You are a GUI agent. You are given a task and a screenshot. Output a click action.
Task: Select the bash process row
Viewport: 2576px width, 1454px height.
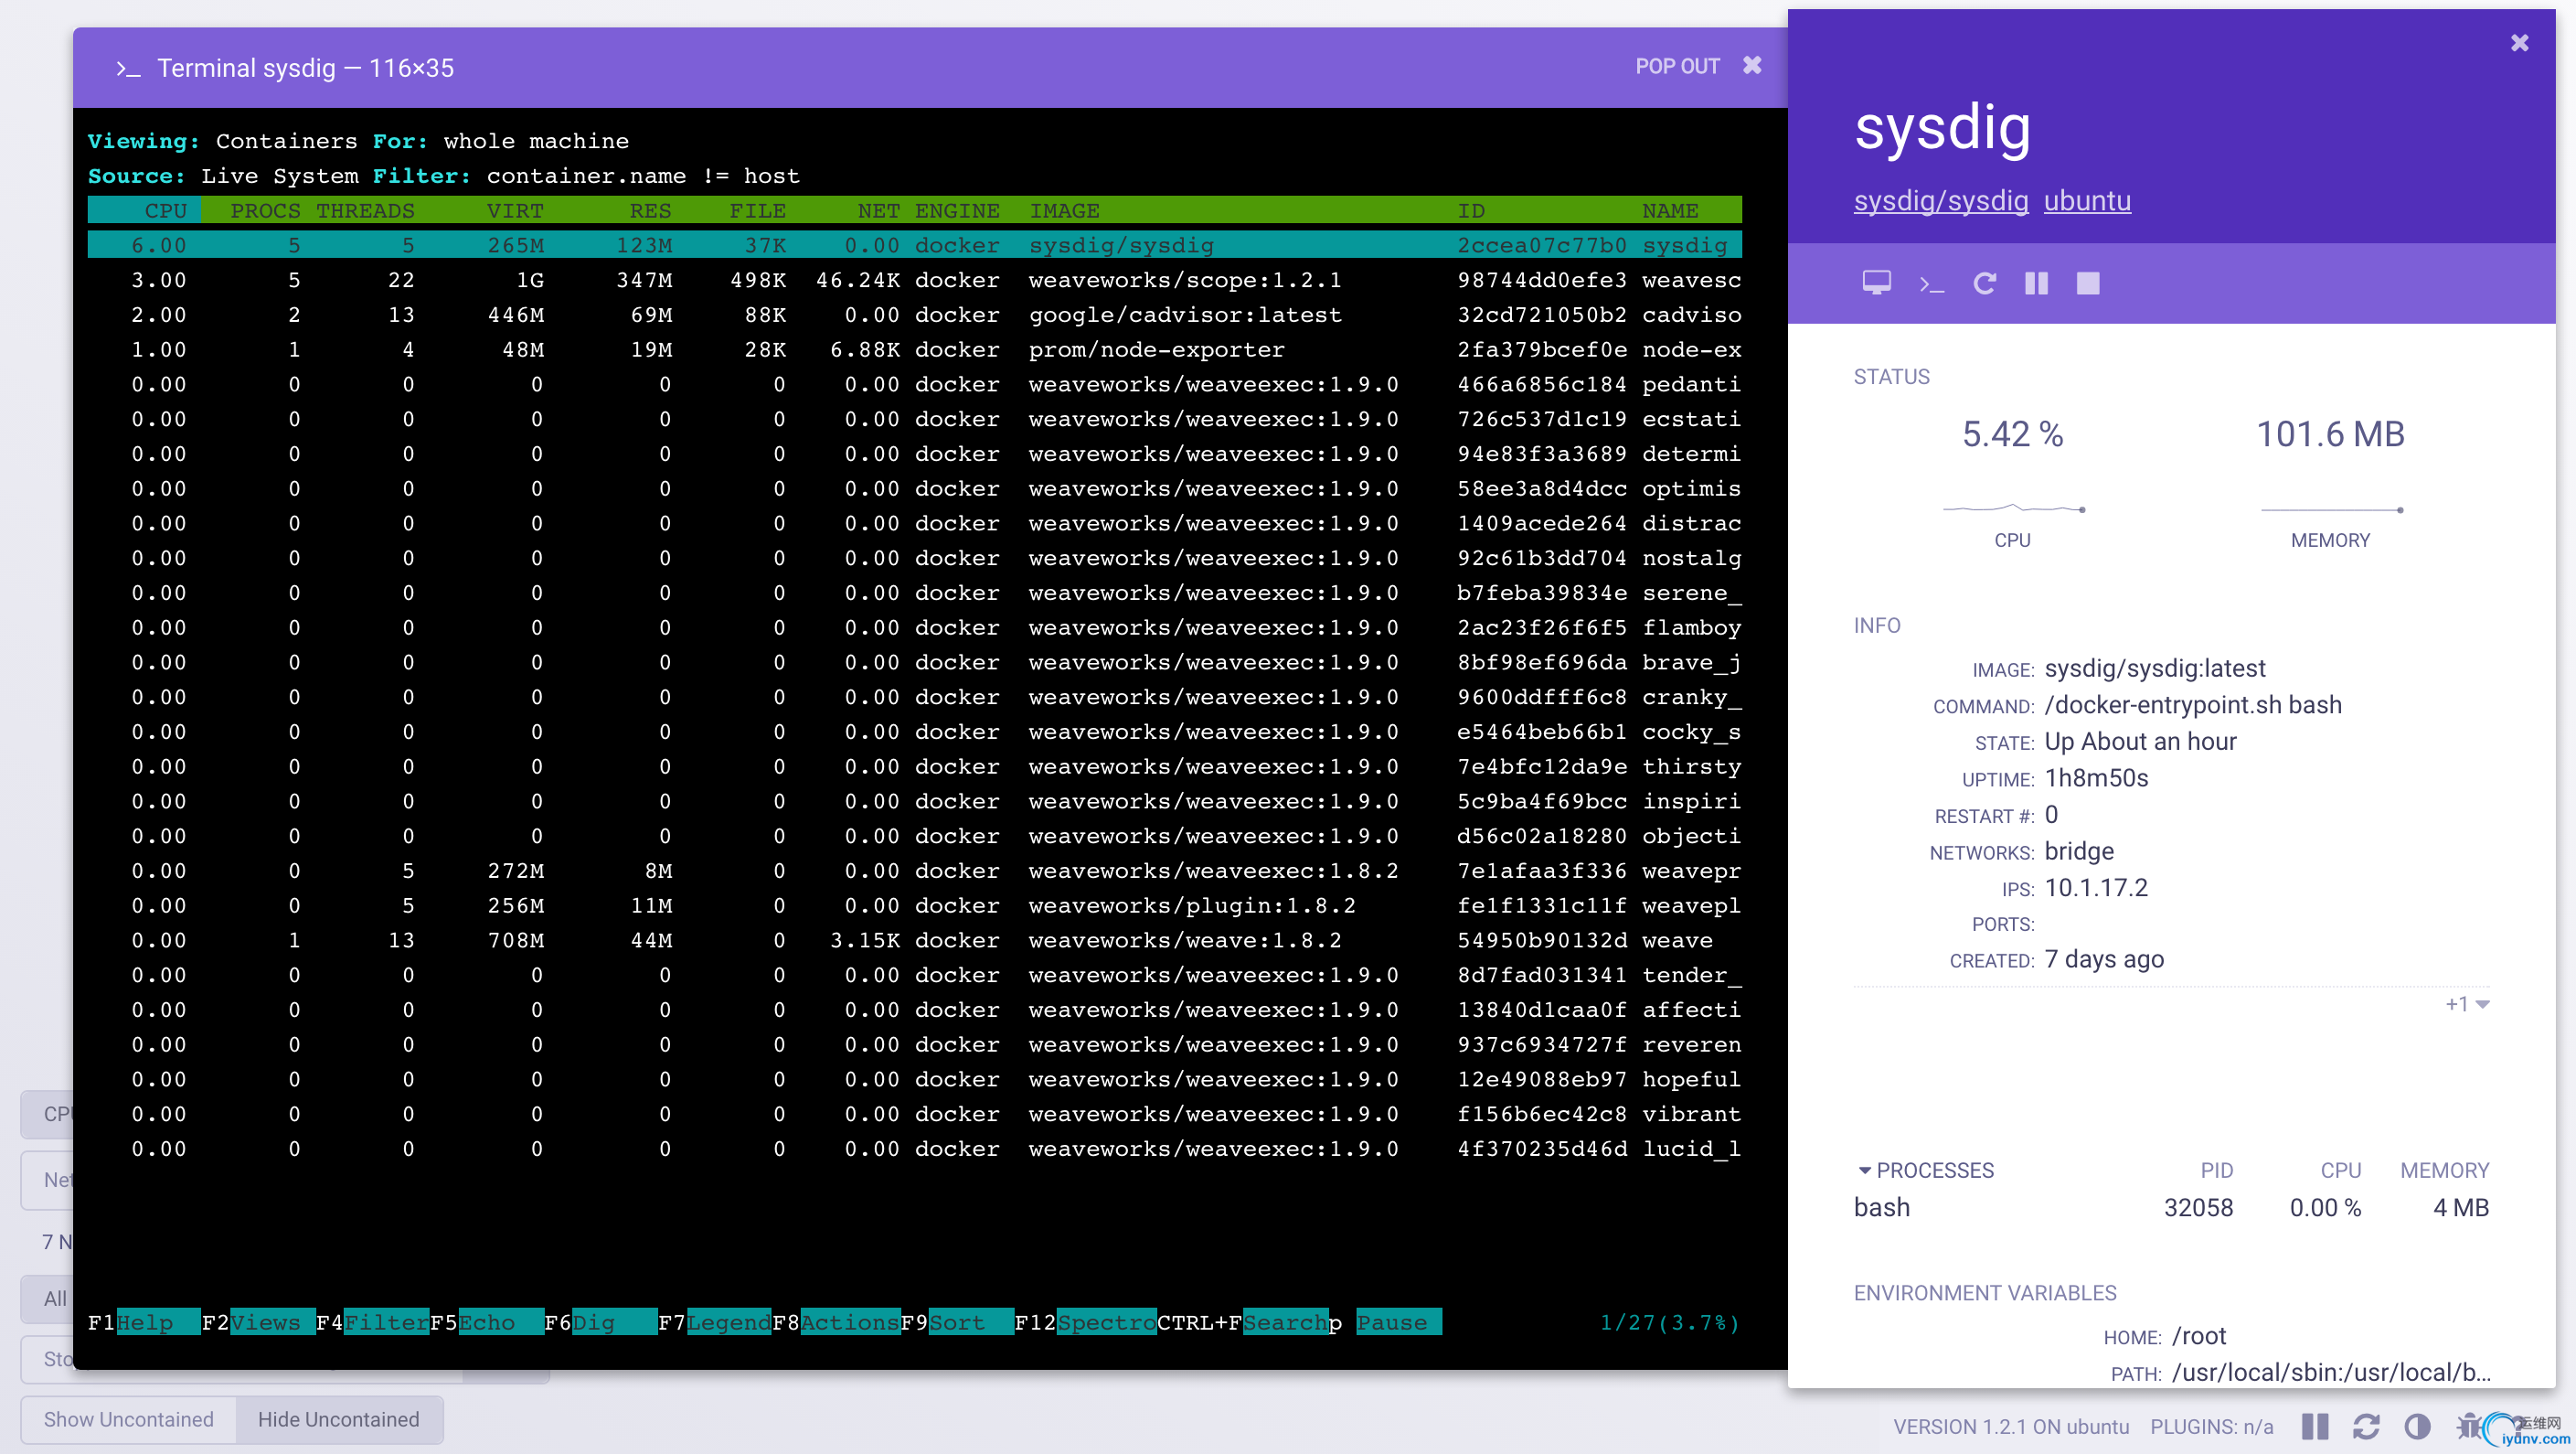click(x=2171, y=1208)
